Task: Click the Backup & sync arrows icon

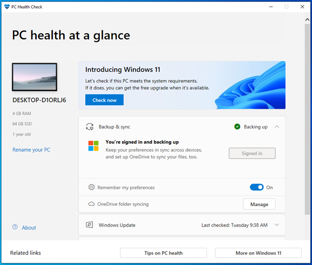Action: pyautogui.click(x=90, y=126)
